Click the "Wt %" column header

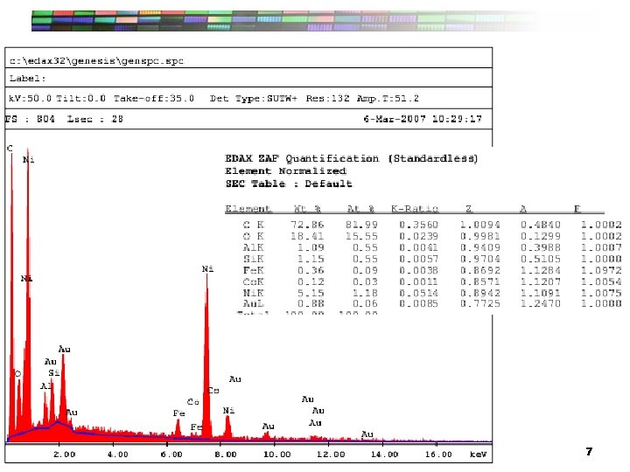click(x=307, y=209)
